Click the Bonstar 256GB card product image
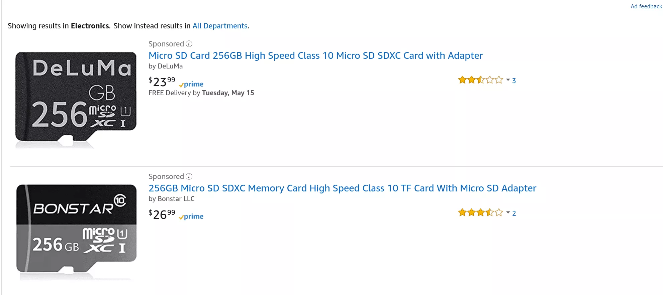Image resolution: width=663 pixels, height=295 pixels. [x=76, y=232]
